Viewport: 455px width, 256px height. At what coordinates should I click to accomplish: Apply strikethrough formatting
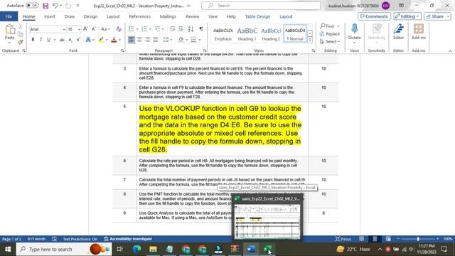(x=62, y=40)
